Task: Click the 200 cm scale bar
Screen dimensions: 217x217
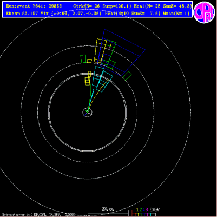Action: click(x=108, y=213)
